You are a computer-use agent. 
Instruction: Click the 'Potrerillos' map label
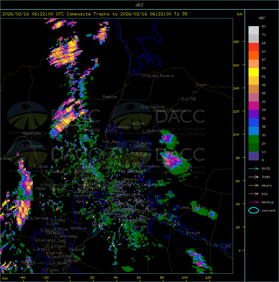(56, 185)
